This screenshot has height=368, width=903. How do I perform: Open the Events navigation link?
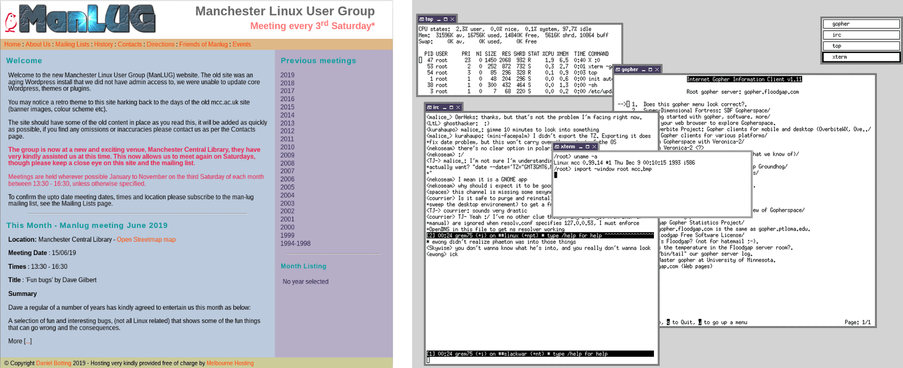(x=242, y=44)
